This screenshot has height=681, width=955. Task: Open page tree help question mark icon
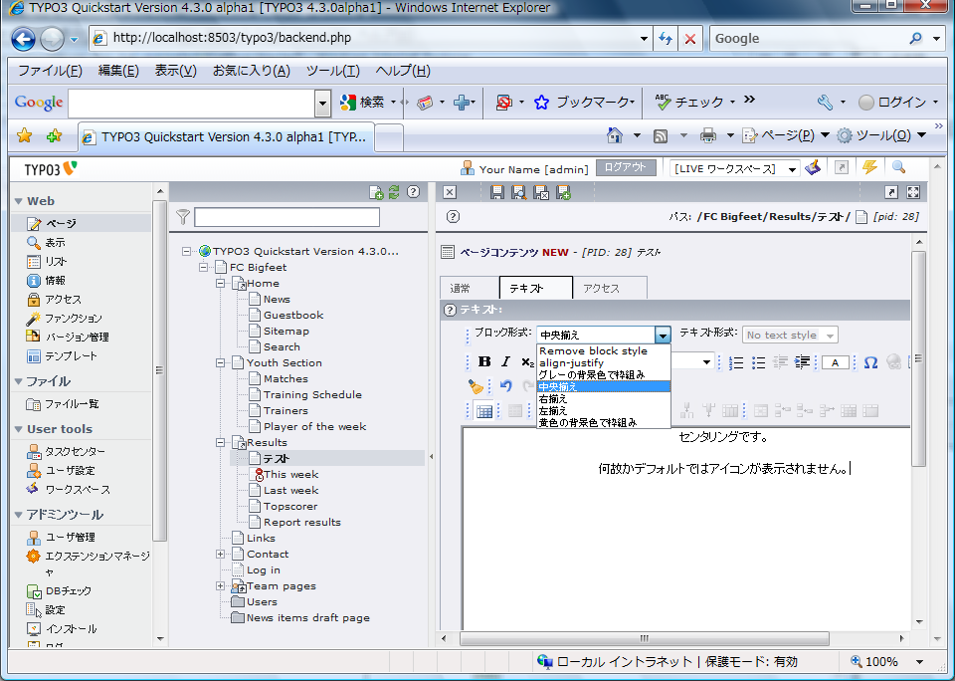pos(413,192)
